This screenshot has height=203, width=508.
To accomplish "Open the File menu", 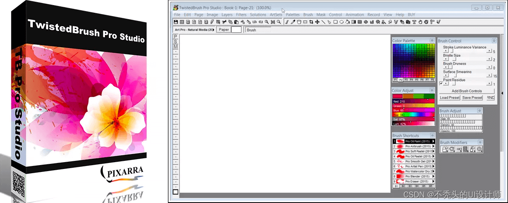I will point(177,14).
